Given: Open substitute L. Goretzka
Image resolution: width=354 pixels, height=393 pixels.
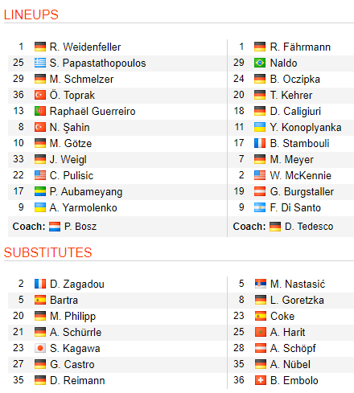Looking at the screenshot, I should pos(297,300).
